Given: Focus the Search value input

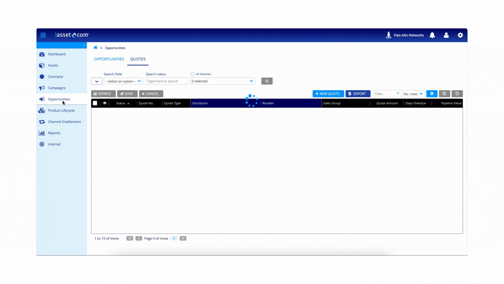Looking at the screenshot, I should (167, 81).
